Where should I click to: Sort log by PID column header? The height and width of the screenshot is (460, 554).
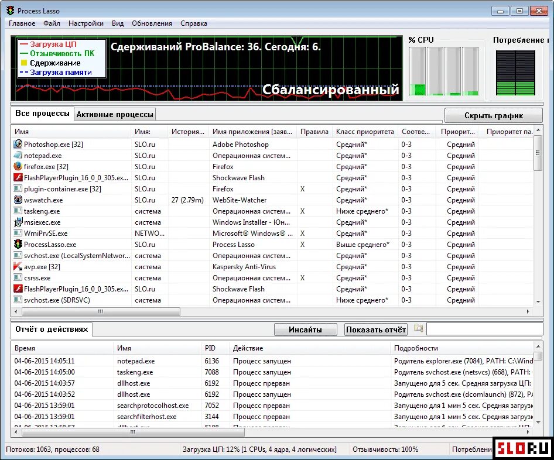pyautogui.click(x=215, y=348)
